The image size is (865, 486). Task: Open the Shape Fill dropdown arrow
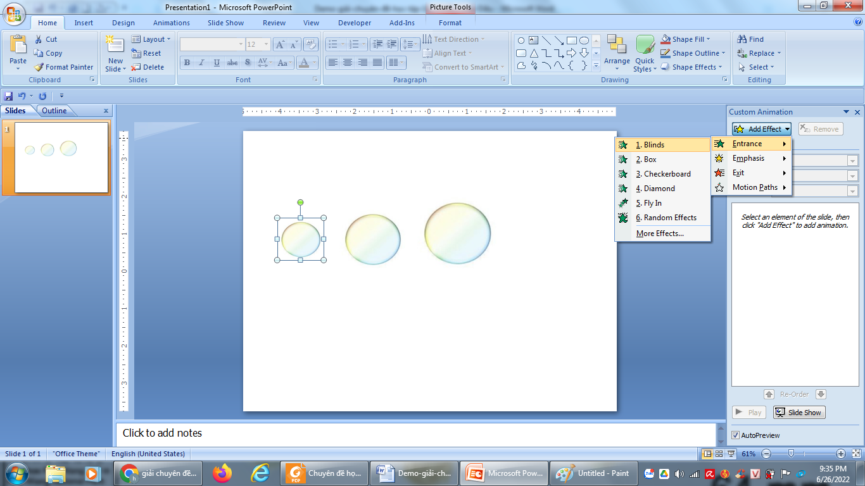709,39
